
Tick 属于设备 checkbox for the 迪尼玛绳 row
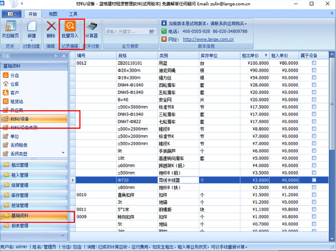coord(314,70)
